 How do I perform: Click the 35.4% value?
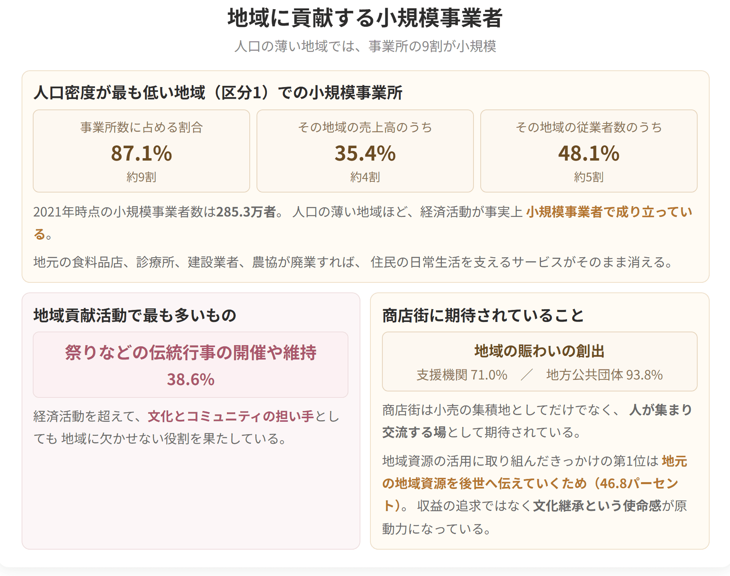(365, 153)
